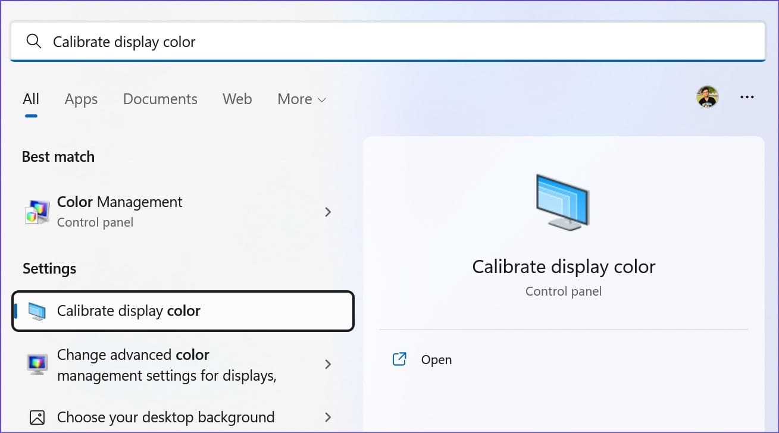Switch to the Apps tab

tap(81, 99)
